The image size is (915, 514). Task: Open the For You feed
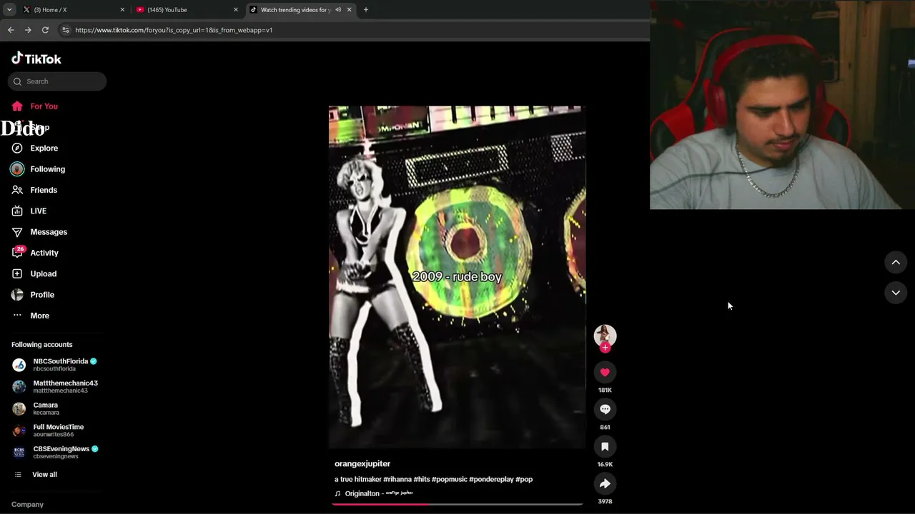tap(44, 106)
